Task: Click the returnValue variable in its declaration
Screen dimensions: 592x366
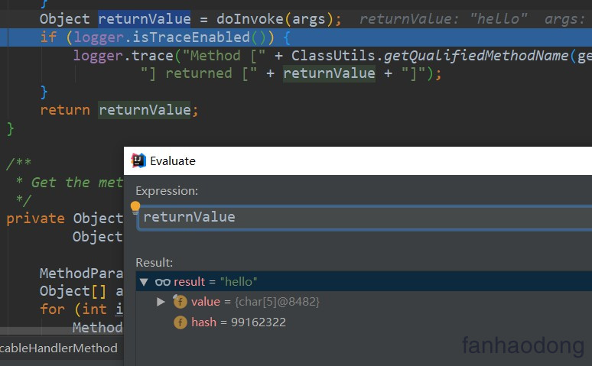Action: pyautogui.click(x=145, y=18)
